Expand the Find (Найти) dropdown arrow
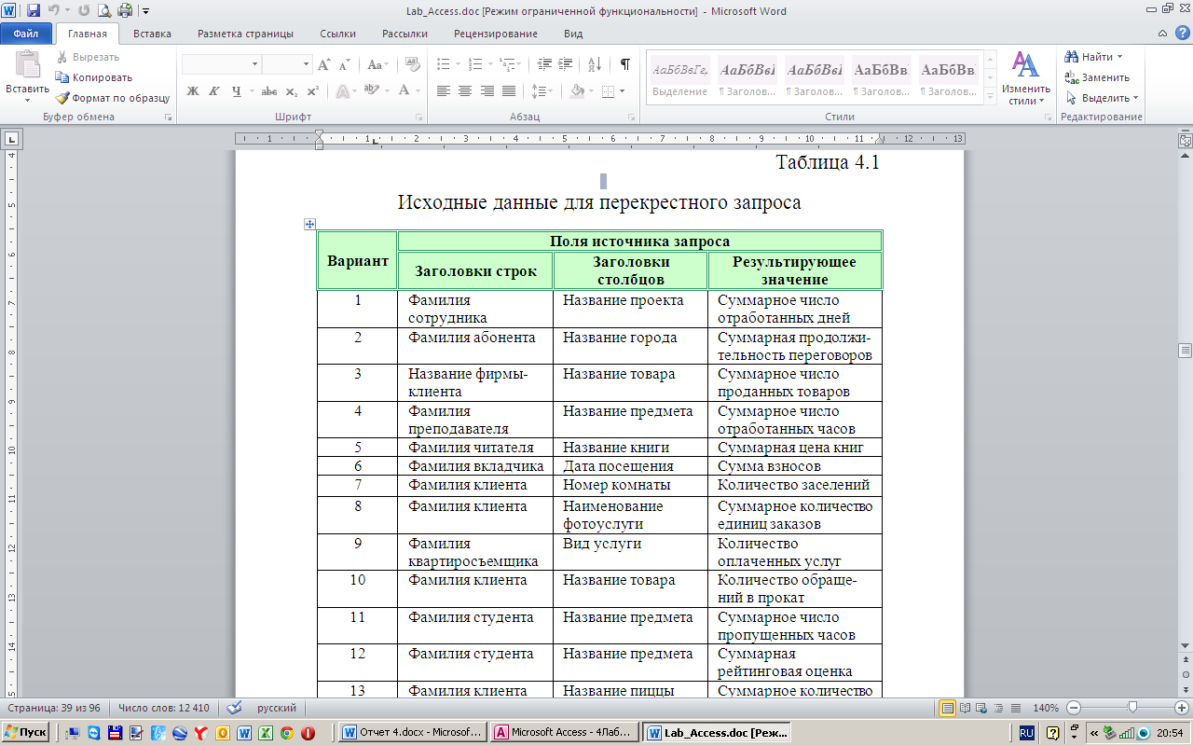The image size is (1193, 746). pos(1120,57)
